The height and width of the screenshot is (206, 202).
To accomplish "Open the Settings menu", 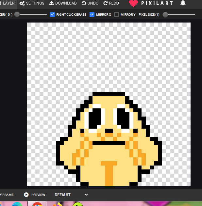I will point(32,3).
